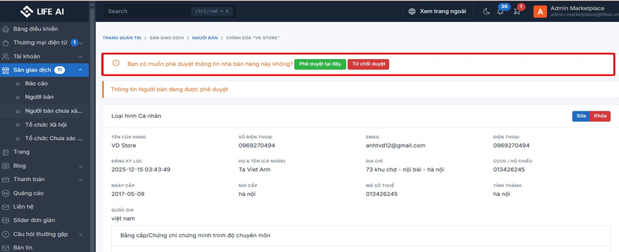
Task: Click the Thương mại điện tử bag icon
Action: click(6, 43)
